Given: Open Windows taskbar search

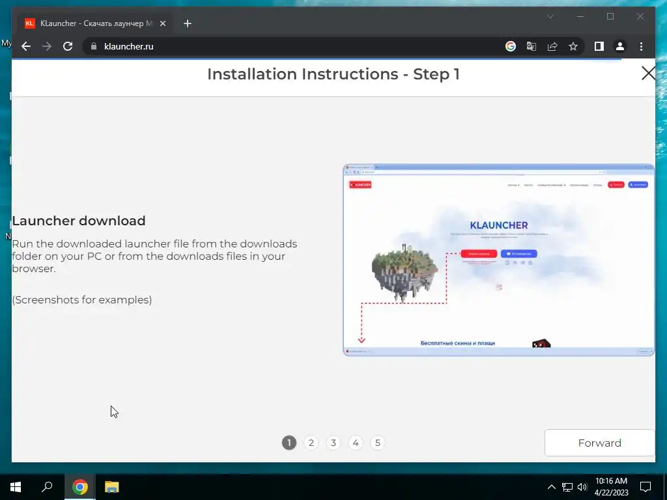Looking at the screenshot, I should 47,487.
